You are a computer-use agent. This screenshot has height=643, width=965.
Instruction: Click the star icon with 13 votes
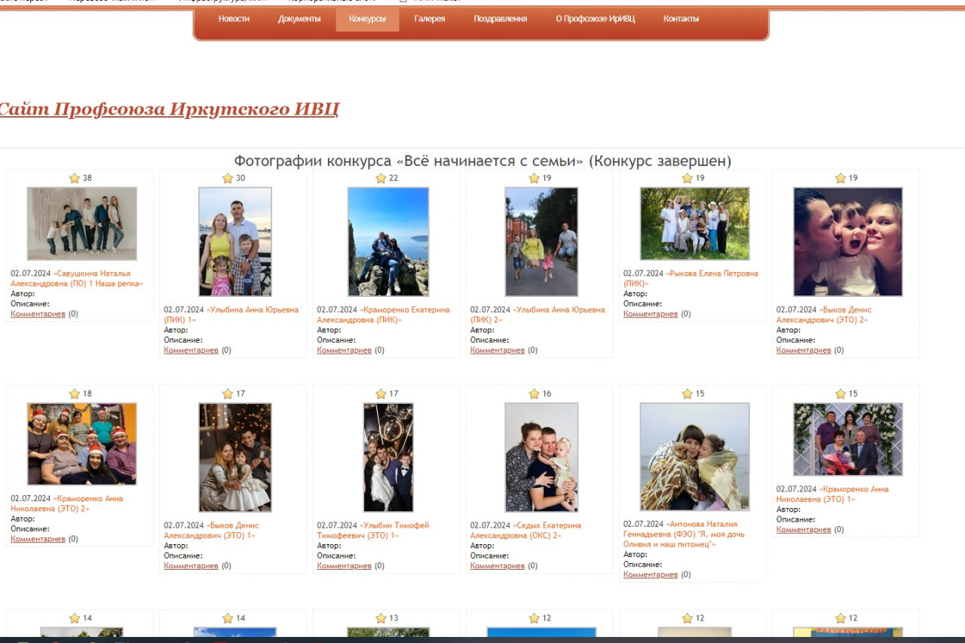click(x=381, y=619)
